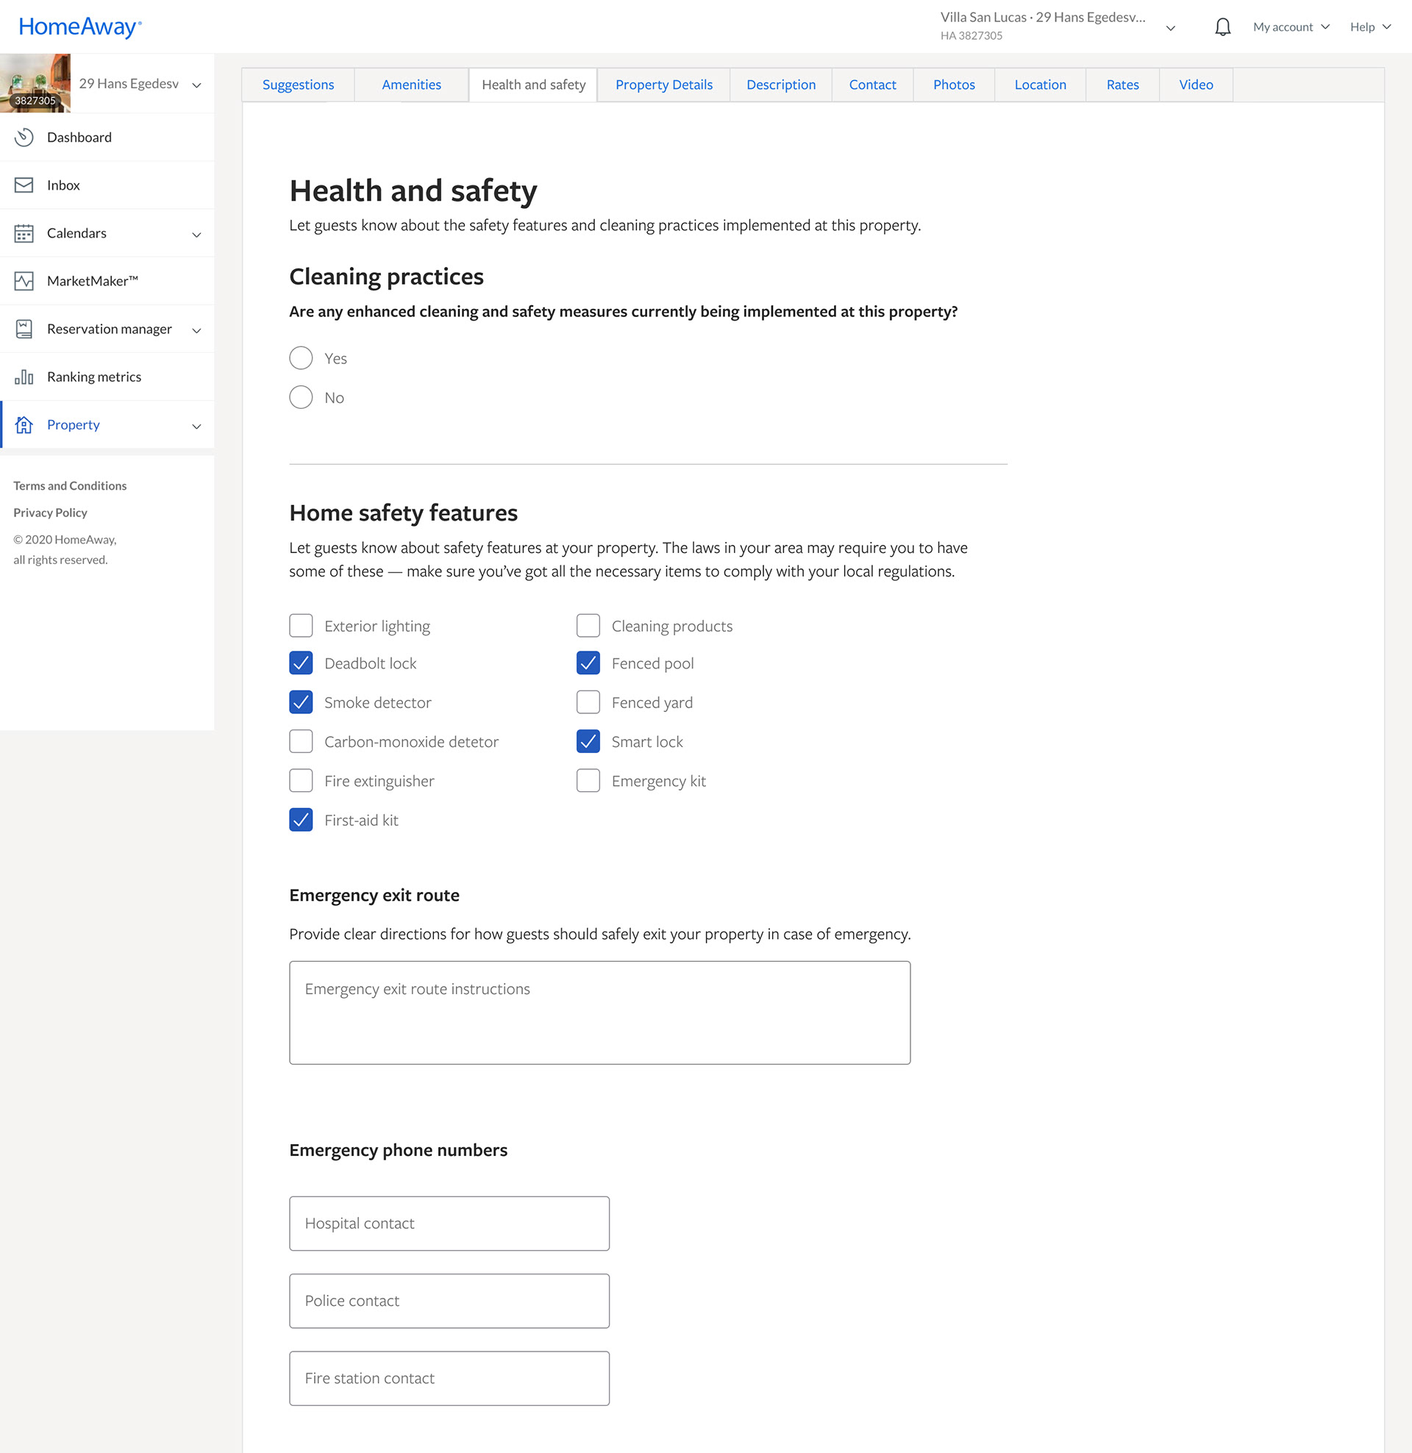Open notifications bell icon

pos(1222,27)
